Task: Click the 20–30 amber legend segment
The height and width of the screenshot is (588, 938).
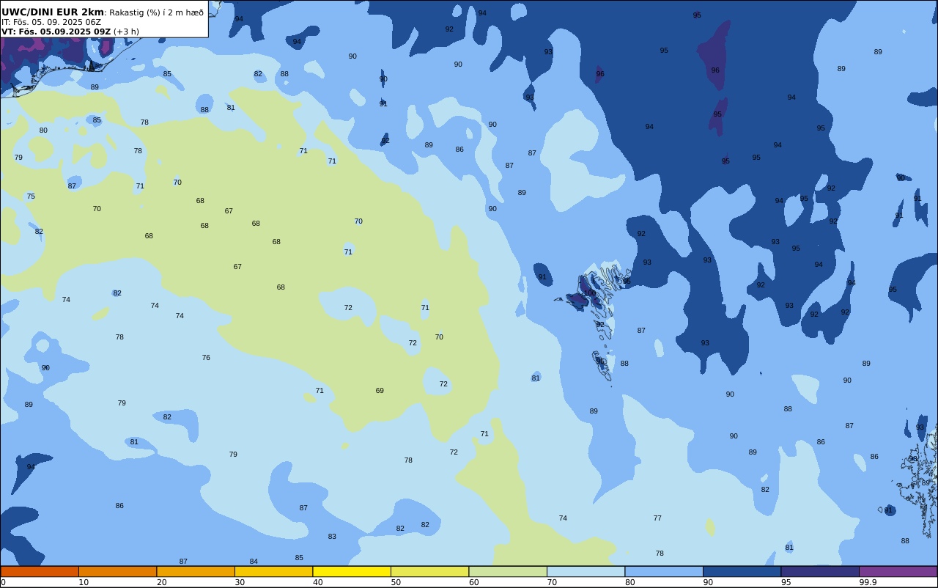Action: 196,571
